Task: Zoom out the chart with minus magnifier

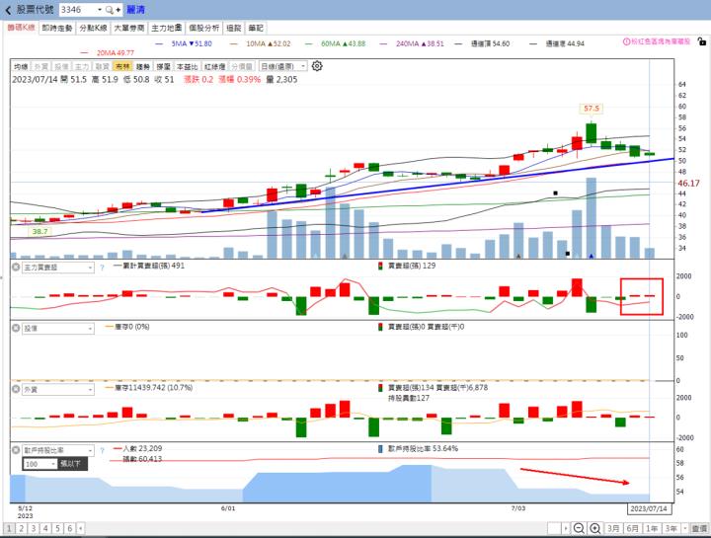Action: 579,528
